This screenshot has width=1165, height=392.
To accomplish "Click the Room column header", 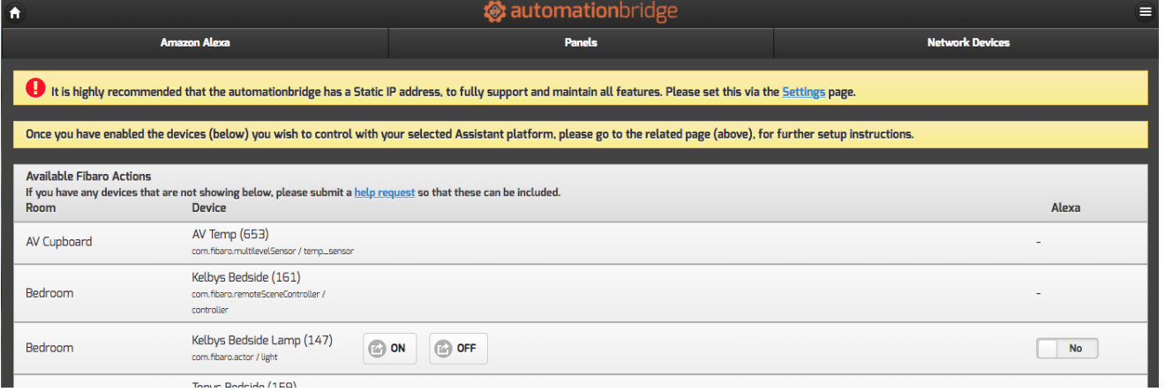I will pos(41,208).
